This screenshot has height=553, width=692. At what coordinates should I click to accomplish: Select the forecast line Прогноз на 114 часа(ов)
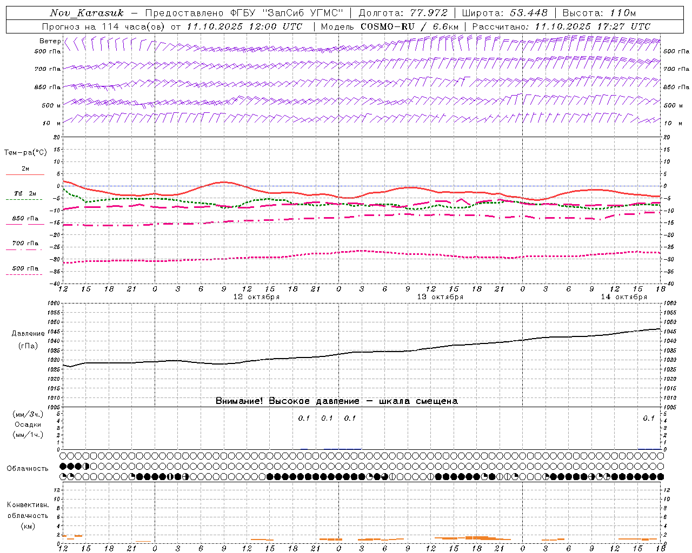coord(103,26)
